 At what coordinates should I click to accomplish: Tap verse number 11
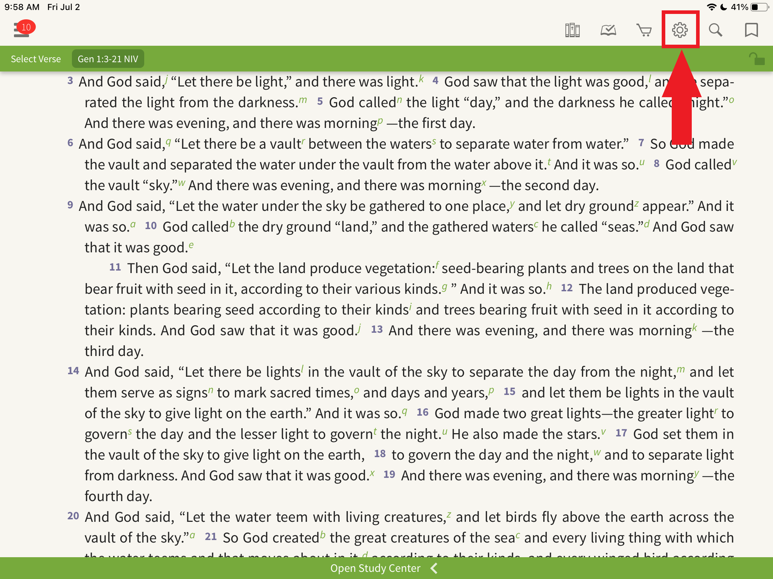[x=115, y=267]
